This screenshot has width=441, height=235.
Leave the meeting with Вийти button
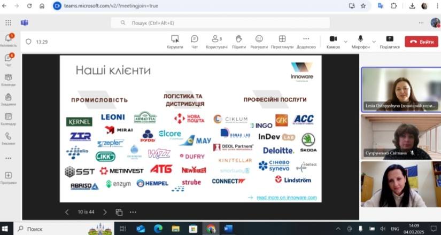click(421, 42)
